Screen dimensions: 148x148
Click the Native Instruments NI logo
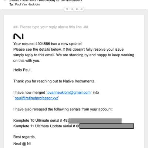[18, 36]
